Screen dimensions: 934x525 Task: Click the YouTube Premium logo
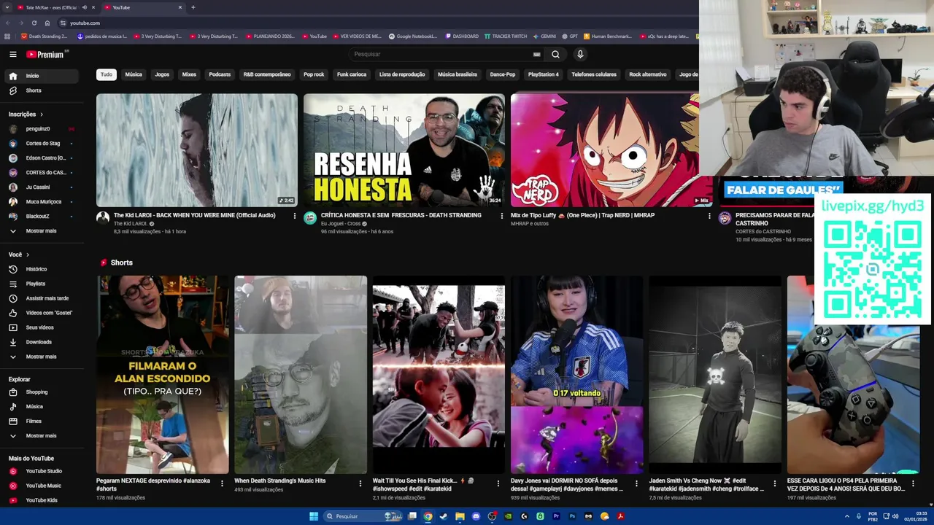pos(45,54)
